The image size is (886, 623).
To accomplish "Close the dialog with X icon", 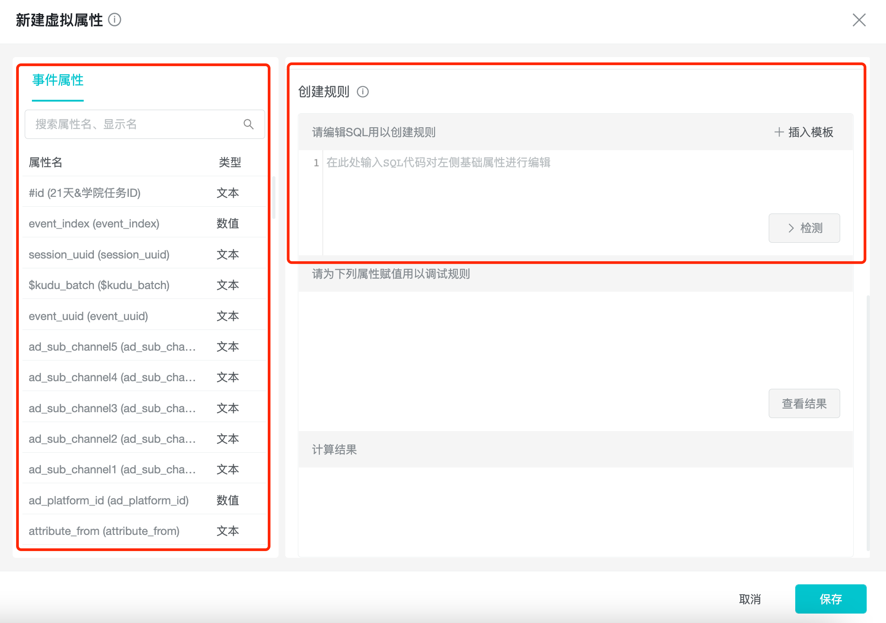I will click(859, 20).
